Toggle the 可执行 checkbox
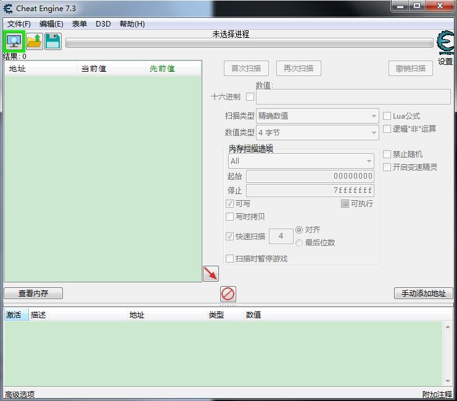Image resolution: width=457 pixels, height=401 pixels. [x=345, y=203]
